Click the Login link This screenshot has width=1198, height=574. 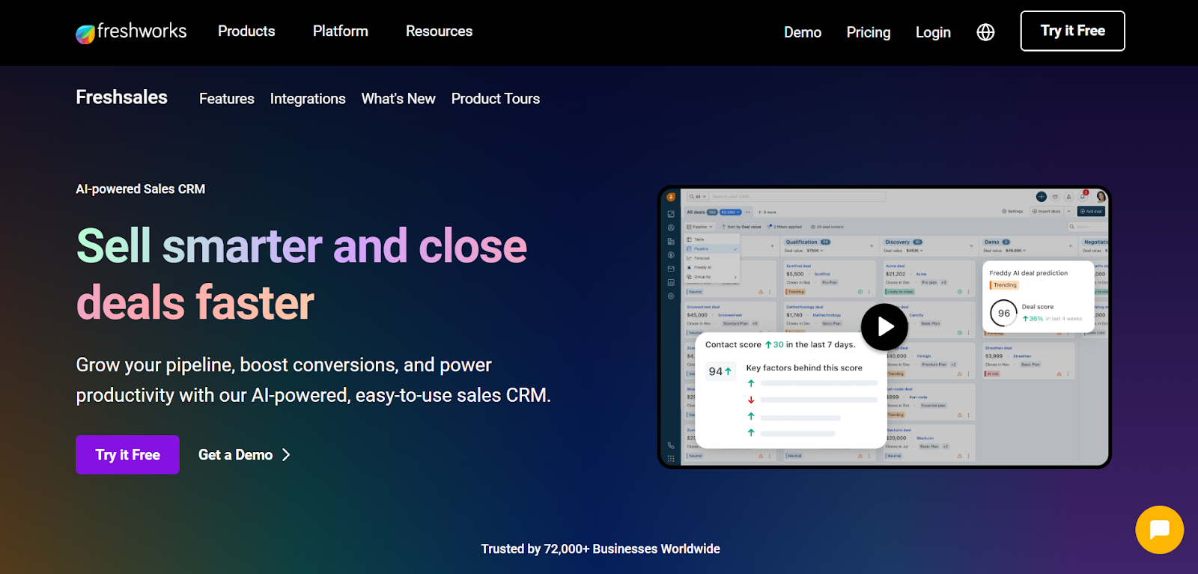tap(933, 32)
